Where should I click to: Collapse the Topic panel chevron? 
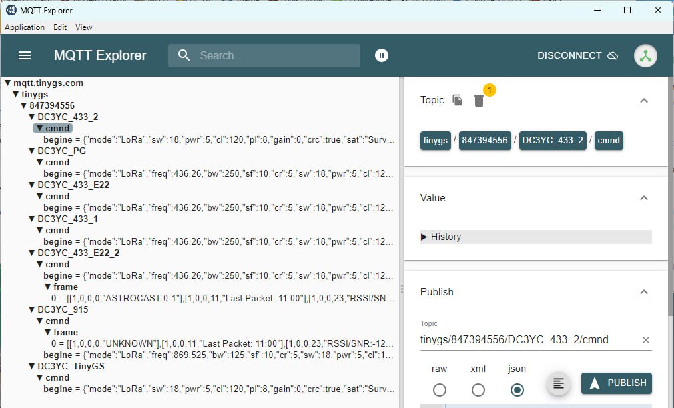pyautogui.click(x=643, y=101)
